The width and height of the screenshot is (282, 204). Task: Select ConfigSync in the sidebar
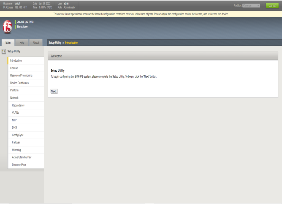[18, 135]
